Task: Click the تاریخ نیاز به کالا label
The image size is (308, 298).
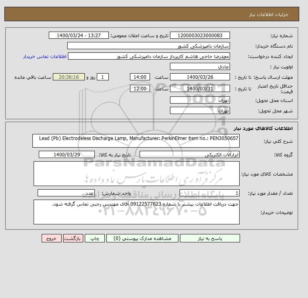Action: point(115,155)
